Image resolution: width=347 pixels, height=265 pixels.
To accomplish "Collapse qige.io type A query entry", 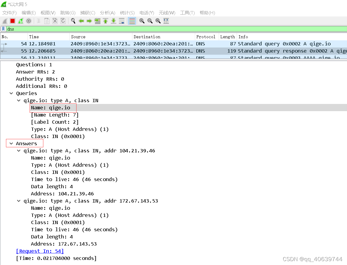I will (19, 100).
